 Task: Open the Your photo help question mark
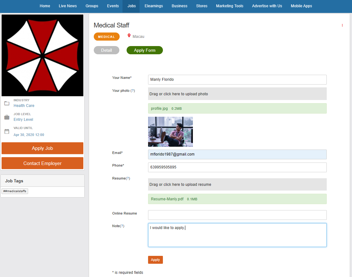coord(133,91)
